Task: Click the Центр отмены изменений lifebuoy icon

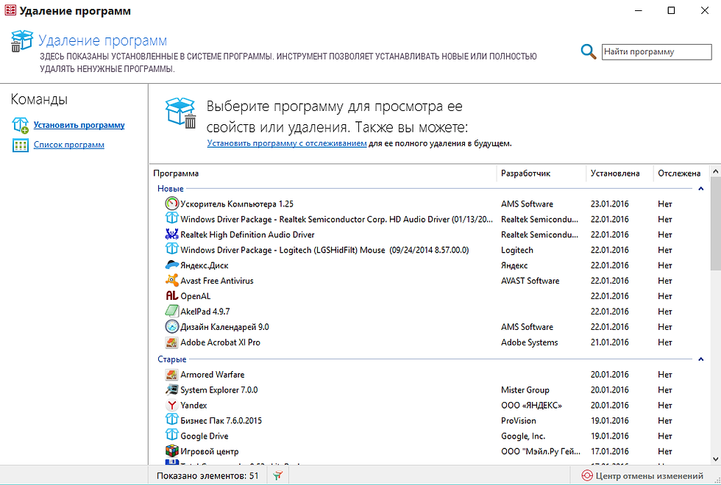Action: (587, 476)
